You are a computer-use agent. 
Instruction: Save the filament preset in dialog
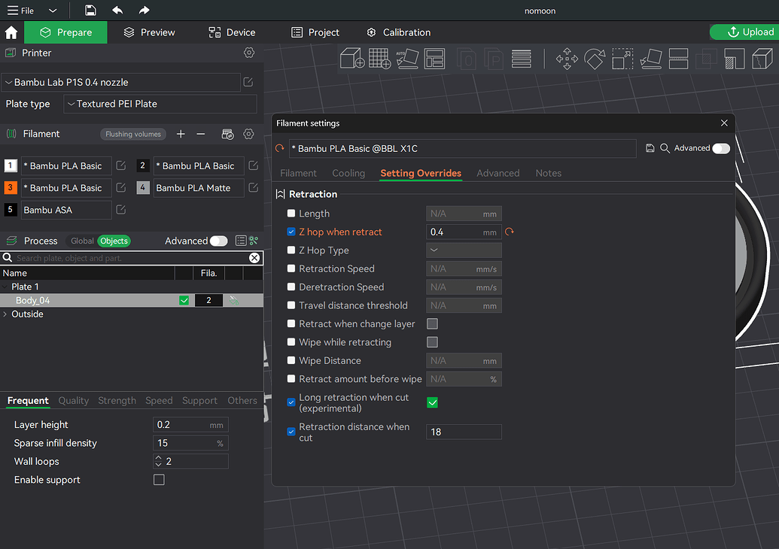click(x=650, y=148)
